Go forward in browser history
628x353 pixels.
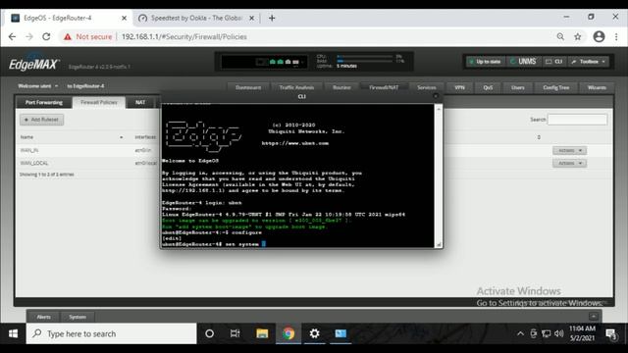pos(29,37)
